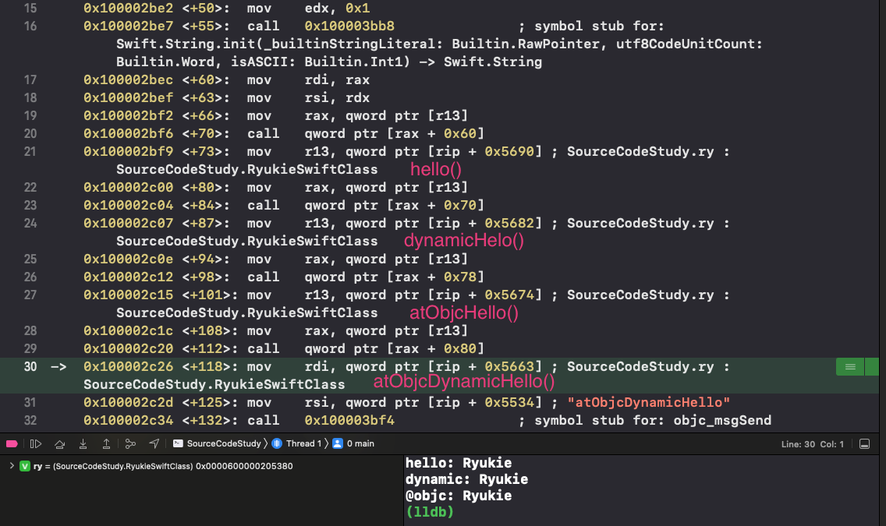This screenshot has width=886, height=526.
Task: Open the Debug View Hierarchy icon
Action: [x=130, y=443]
